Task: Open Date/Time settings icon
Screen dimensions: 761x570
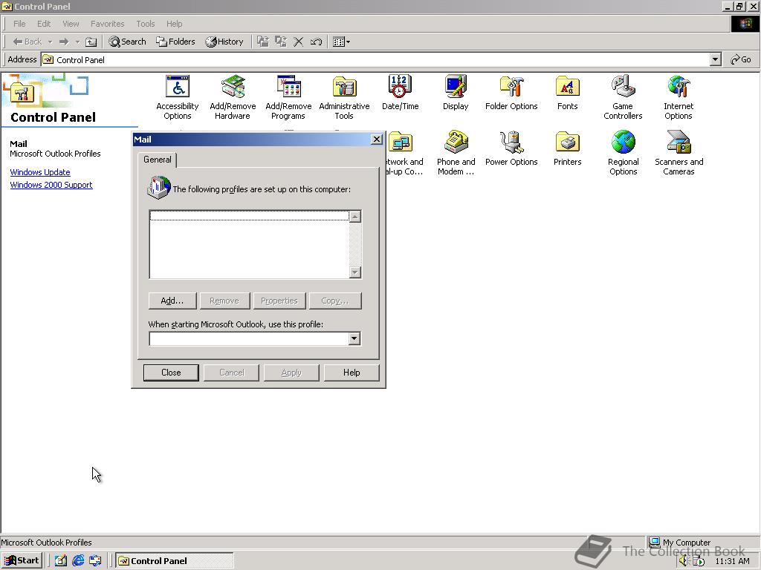Action: click(400, 93)
